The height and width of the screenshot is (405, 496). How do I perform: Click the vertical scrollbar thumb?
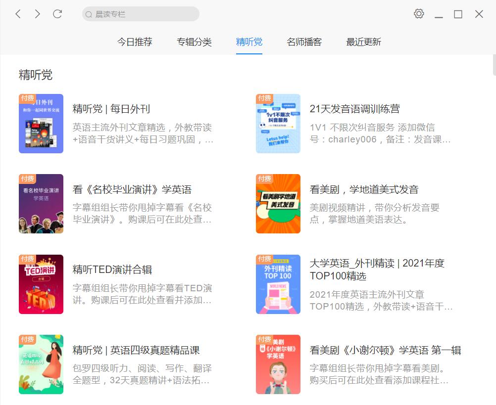click(x=494, y=65)
